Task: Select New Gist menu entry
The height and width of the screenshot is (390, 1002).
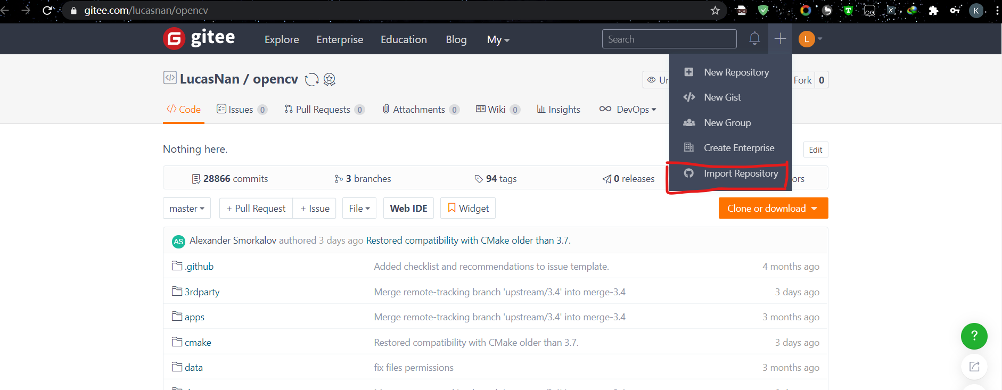Action: (x=730, y=97)
